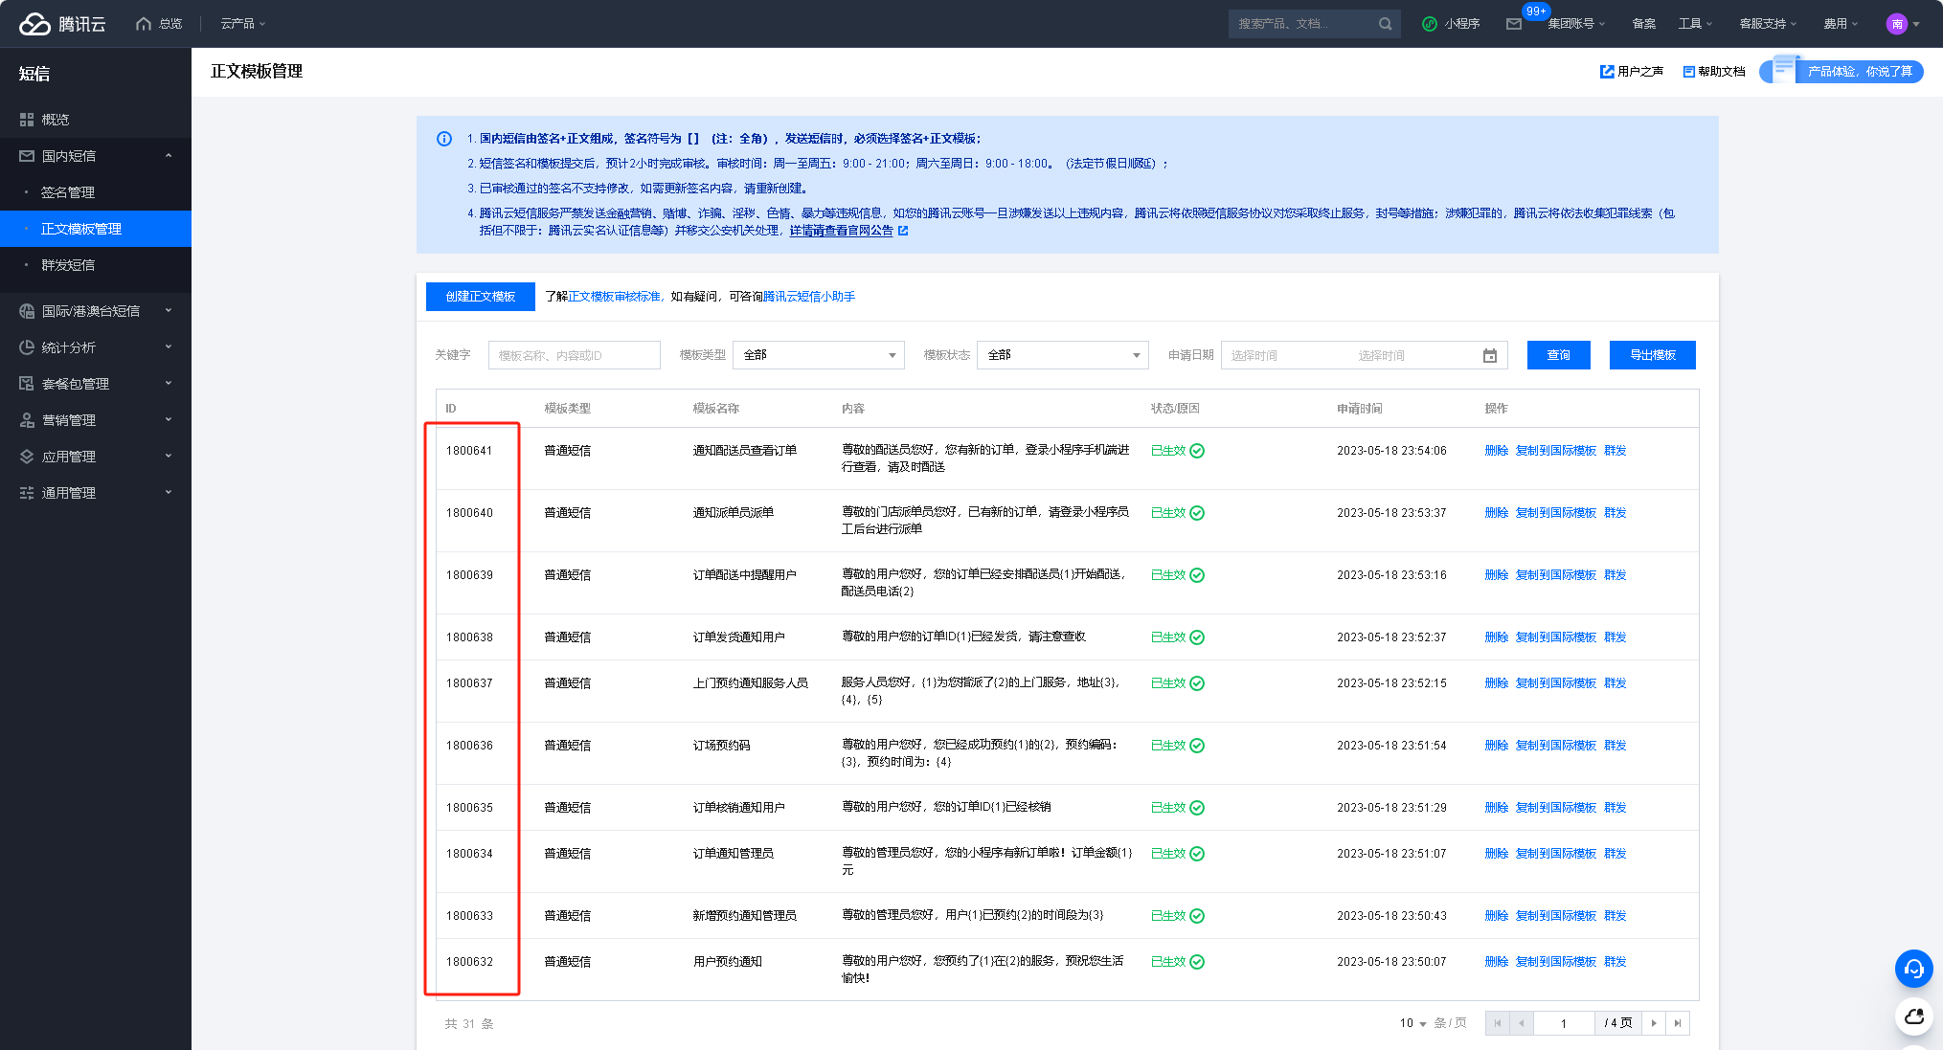Open the 总览 home icon

pyautogui.click(x=144, y=24)
